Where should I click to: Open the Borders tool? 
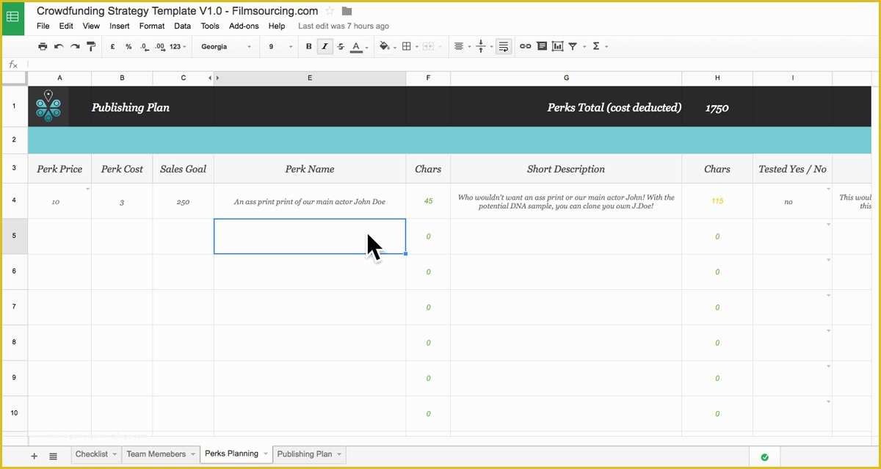[x=408, y=46]
